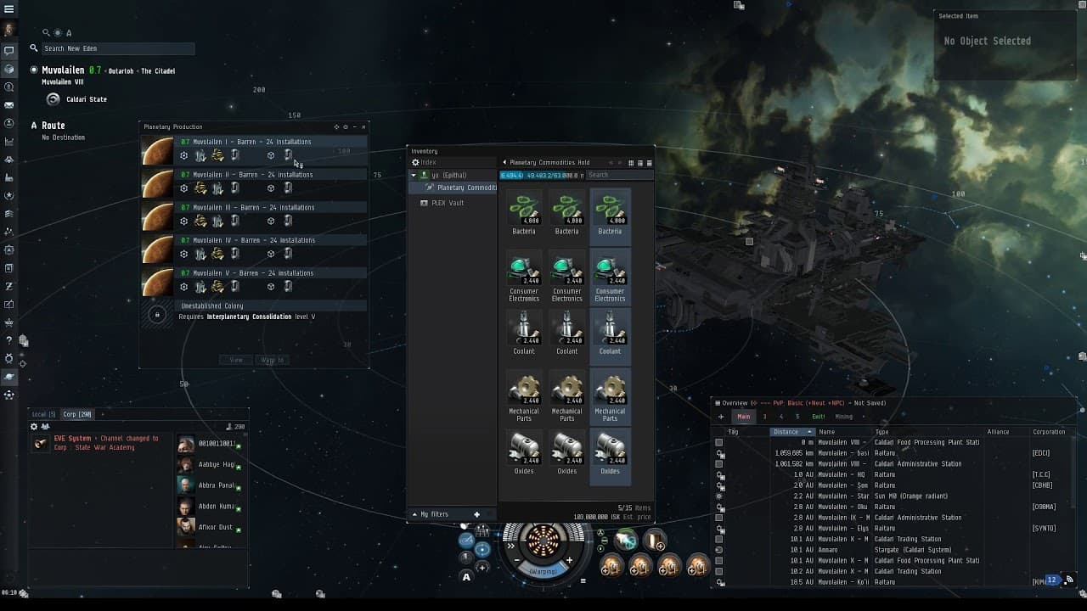Decrease speed with the HUD minus button
The image size is (1087, 611).
[516, 560]
